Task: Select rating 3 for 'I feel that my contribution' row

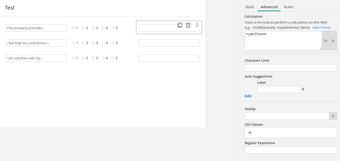Action: point(93,43)
